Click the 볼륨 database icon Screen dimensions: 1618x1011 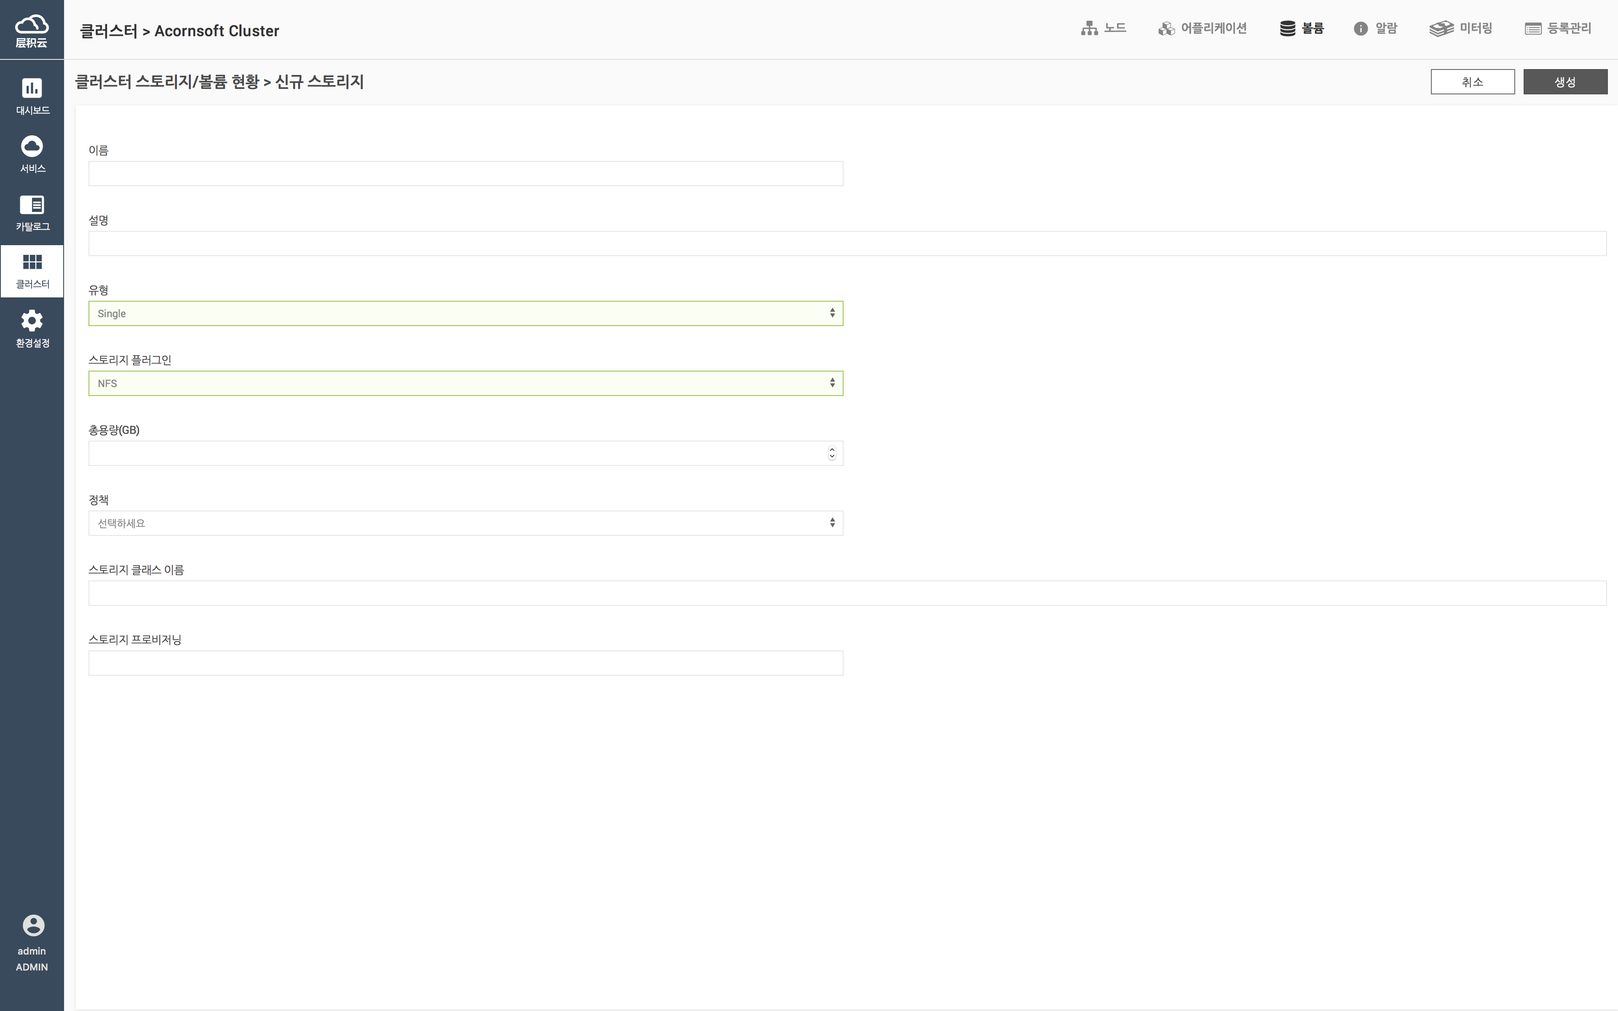(1288, 28)
